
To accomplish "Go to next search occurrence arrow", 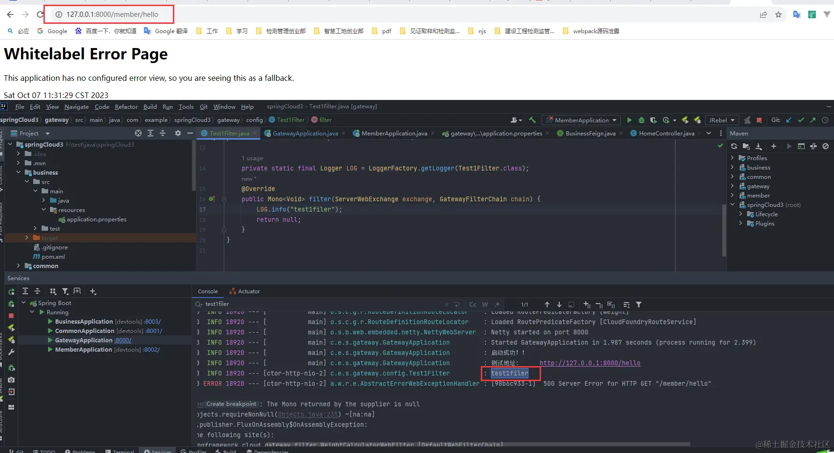I will [559, 304].
